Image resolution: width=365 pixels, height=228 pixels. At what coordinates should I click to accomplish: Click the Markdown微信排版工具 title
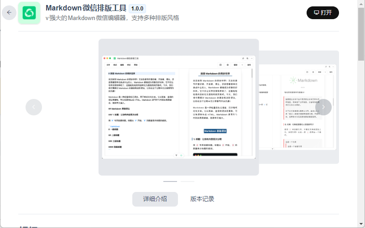(x=85, y=8)
